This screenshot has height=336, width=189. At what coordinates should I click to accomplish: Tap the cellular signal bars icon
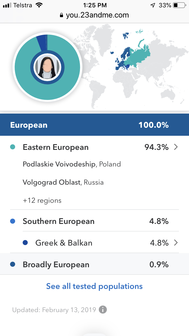click(x=7, y=5)
